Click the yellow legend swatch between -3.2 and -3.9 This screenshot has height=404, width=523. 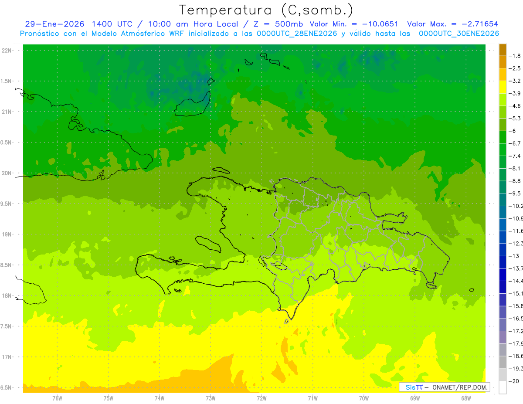[503, 87]
